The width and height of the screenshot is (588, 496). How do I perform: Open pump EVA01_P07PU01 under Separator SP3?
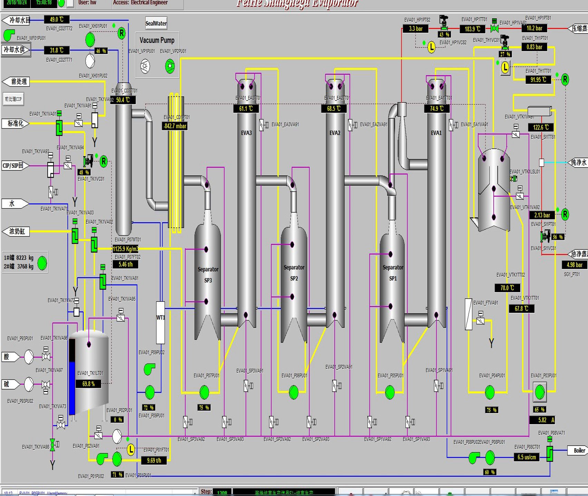[204, 392]
